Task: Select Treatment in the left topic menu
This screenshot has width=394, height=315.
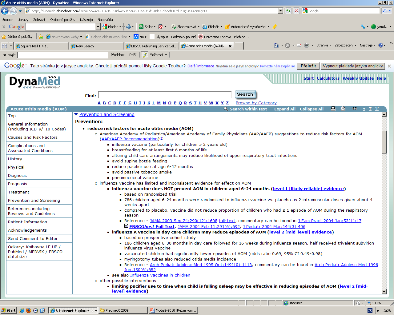Action: (39, 192)
